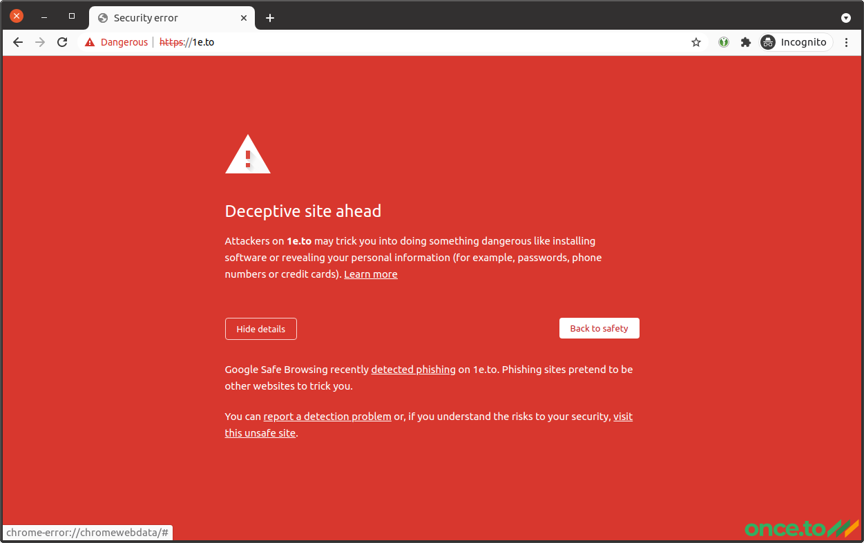Select the Security error tab
Viewport: 864px width, 543px height.
[172, 18]
